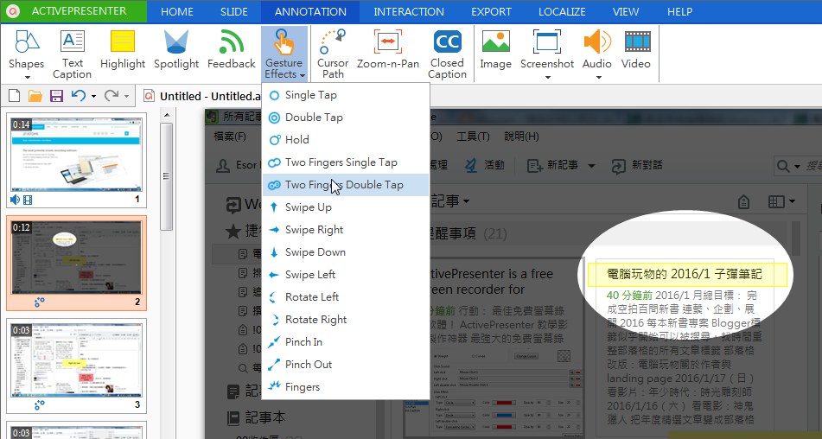This screenshot has height=439, width=822.
Task: Choose Rotate Left gesture effect
Action: tap(346, 297)
